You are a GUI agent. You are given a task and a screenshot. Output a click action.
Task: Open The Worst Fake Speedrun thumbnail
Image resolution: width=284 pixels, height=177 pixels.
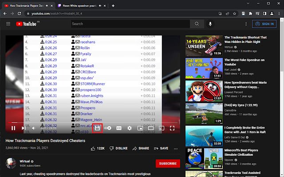[x=204, y=69]
